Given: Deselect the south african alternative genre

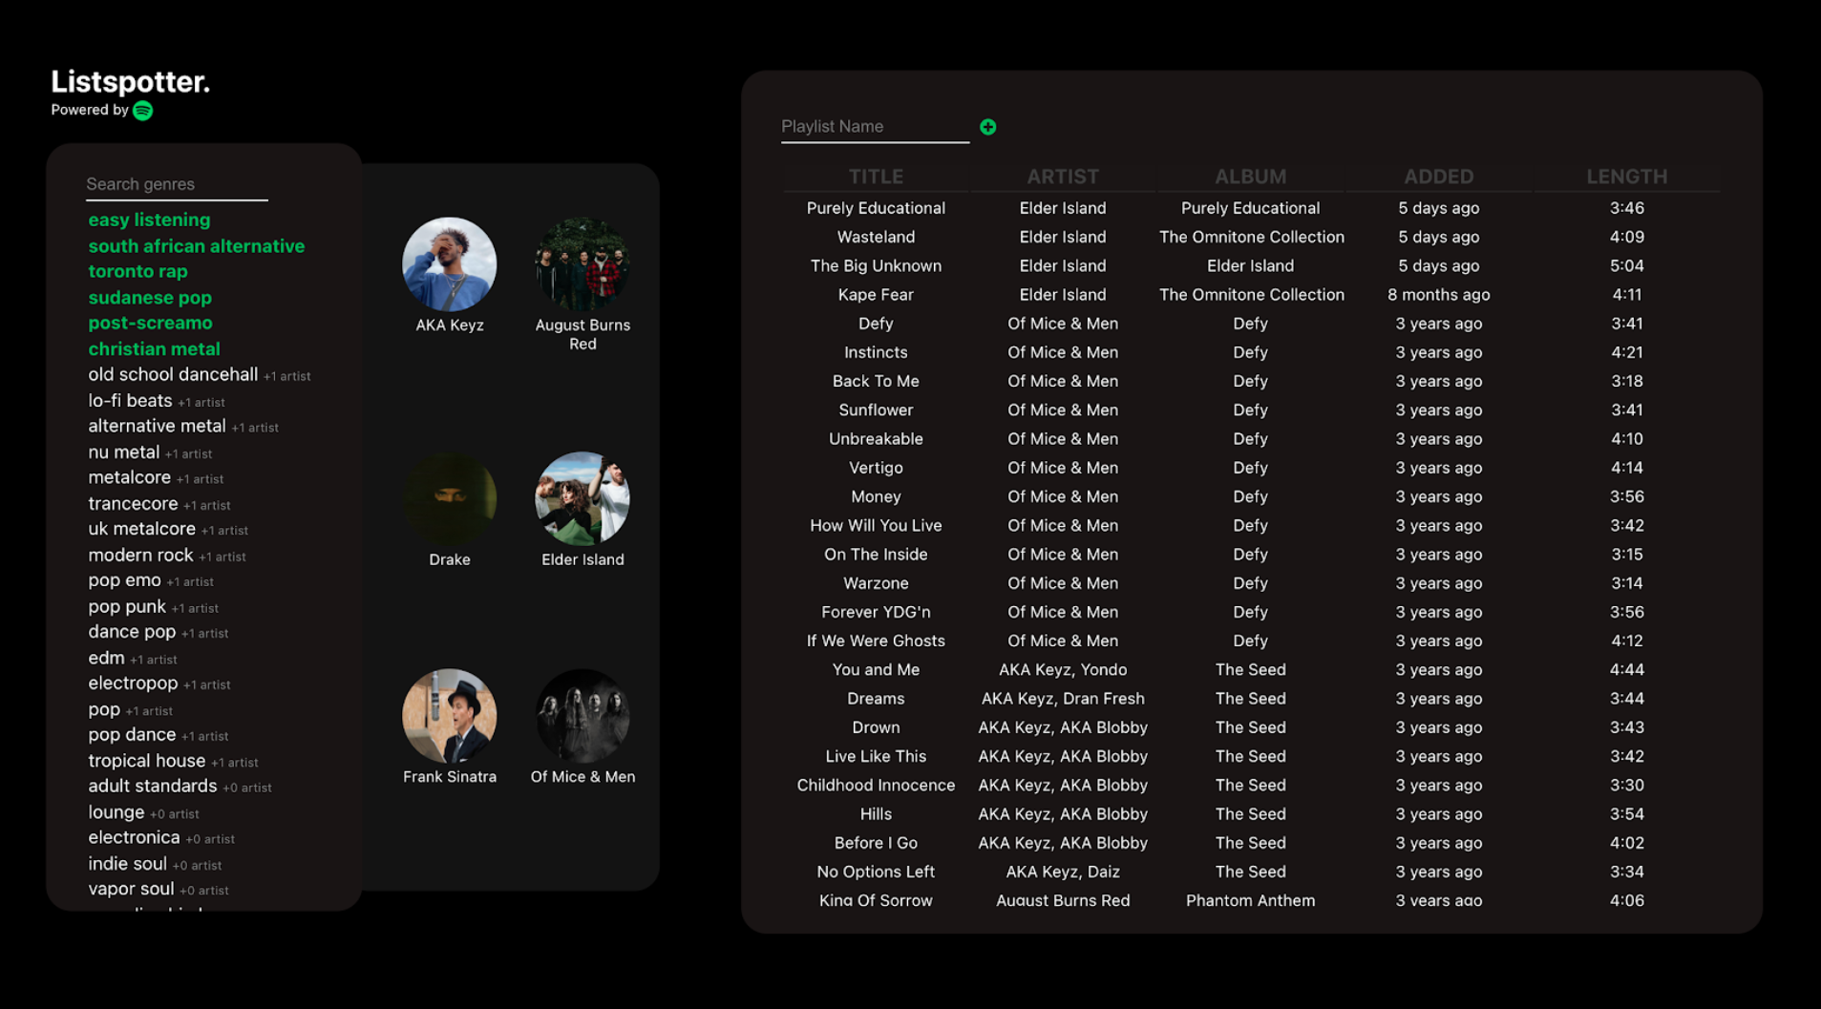Looking at the screenshot, I should (x=196, y=245).
